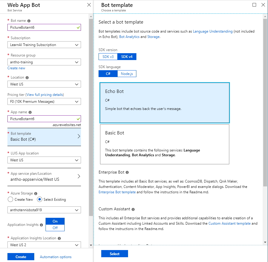The height and width of the screenshot is (262, 268).
Task: Click the info icon next to Bot name
Action: [x=29, y=21]
